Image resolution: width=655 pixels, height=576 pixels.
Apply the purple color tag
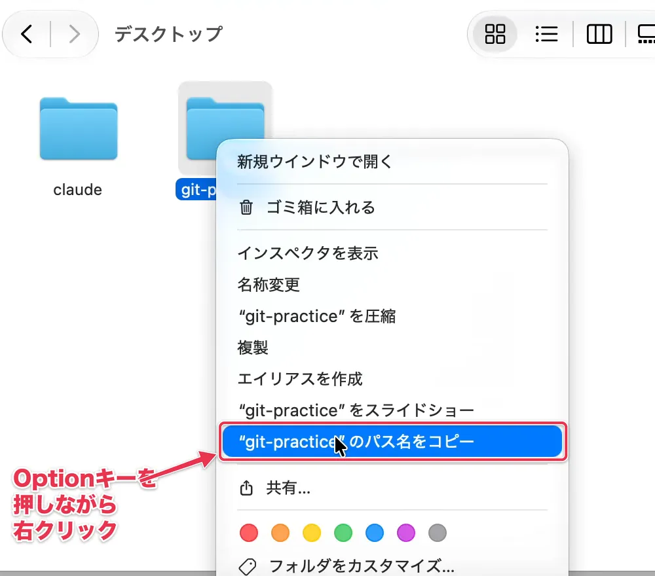(406, 533)
